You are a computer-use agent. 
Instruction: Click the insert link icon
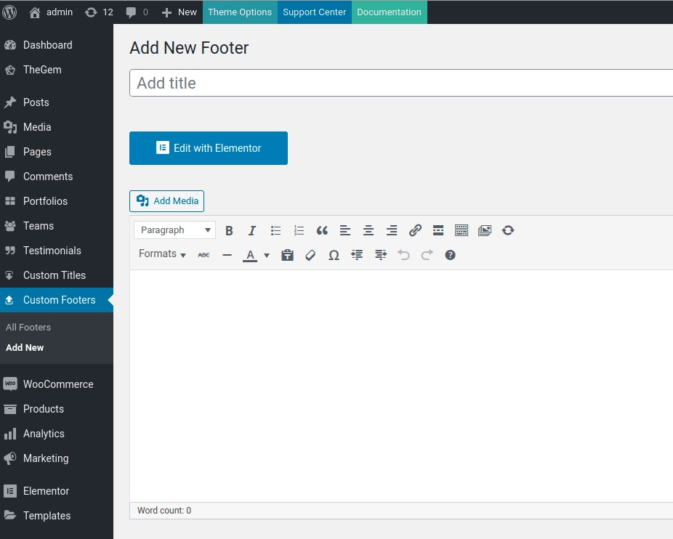coord(415,230)
